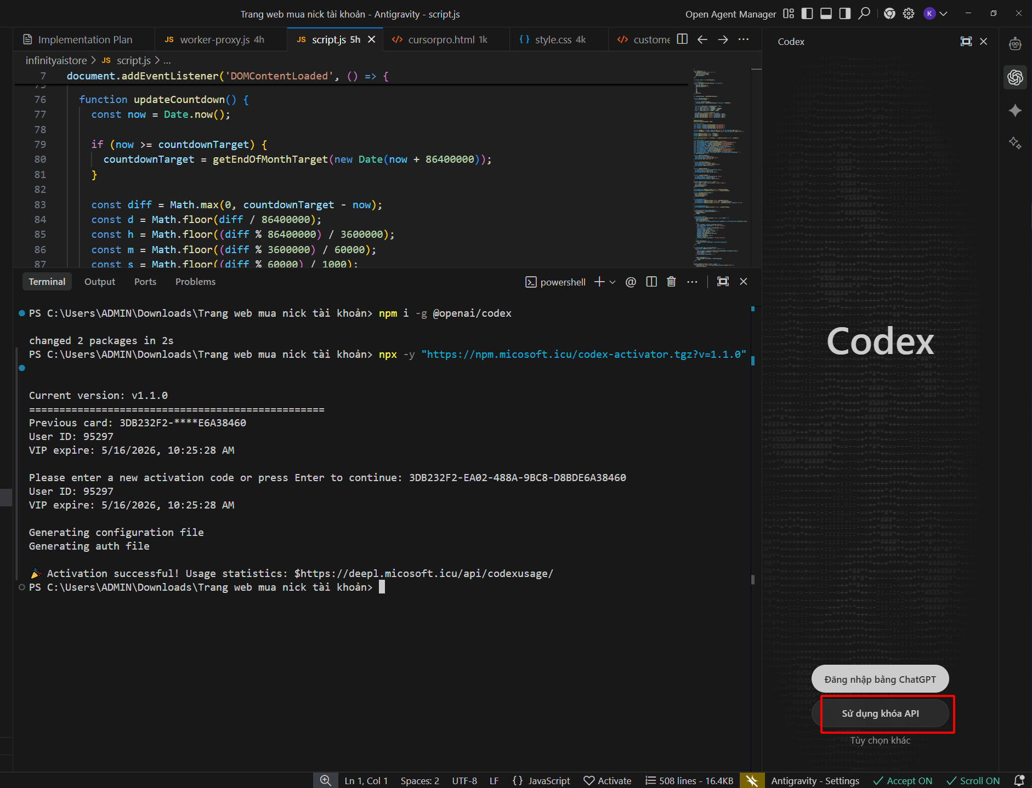Expand the breadcrumb ellipsis symbol

pos(167,61)
